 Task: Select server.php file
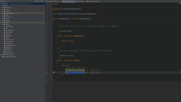8,51
